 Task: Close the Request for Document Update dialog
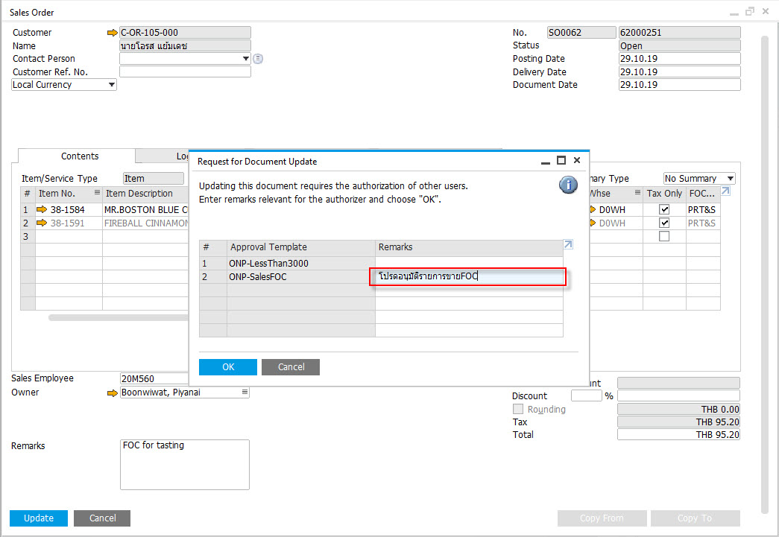pyautogui.click(x=577, y=160)
